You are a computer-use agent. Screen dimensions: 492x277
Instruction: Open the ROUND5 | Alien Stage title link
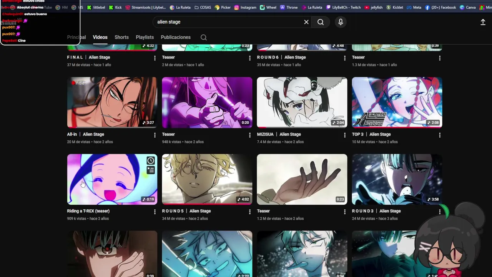186,211
